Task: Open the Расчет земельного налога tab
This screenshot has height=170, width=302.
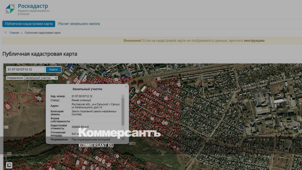Action: pyautogui.click(x=79, y=24)
